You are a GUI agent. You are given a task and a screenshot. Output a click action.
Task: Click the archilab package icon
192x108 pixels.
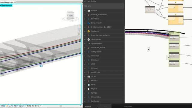(x=89, y=11)
